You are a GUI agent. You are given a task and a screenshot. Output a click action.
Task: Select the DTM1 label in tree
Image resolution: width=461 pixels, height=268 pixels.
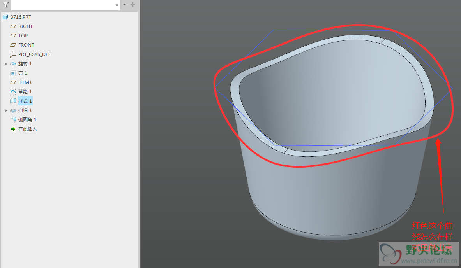(x=25, y=82)
